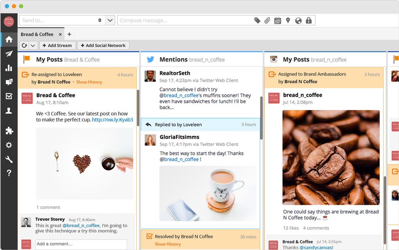The image size is (399, 250).
Task: Show History of re-assigned post
Action: pyautogui.click(x=89, y=82)
